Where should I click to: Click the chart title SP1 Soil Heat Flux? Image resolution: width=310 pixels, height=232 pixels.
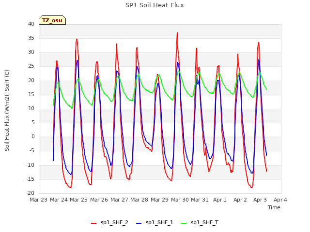click(x=155, y=5)
